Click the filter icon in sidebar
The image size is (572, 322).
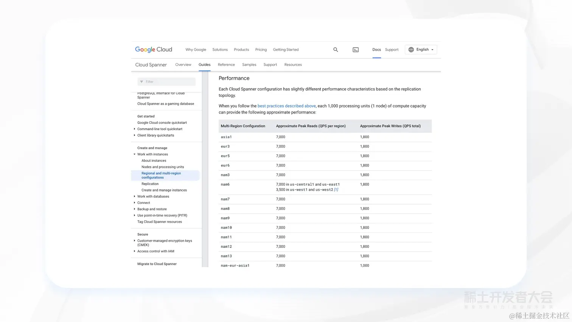[x=141, y=82]
